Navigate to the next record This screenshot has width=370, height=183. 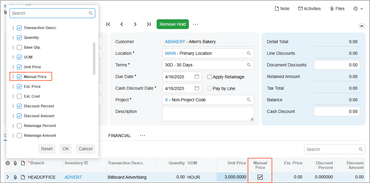pos(135,24)
